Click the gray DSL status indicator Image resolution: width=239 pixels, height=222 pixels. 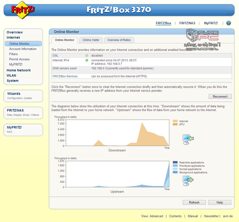click(x=87, y=56)
